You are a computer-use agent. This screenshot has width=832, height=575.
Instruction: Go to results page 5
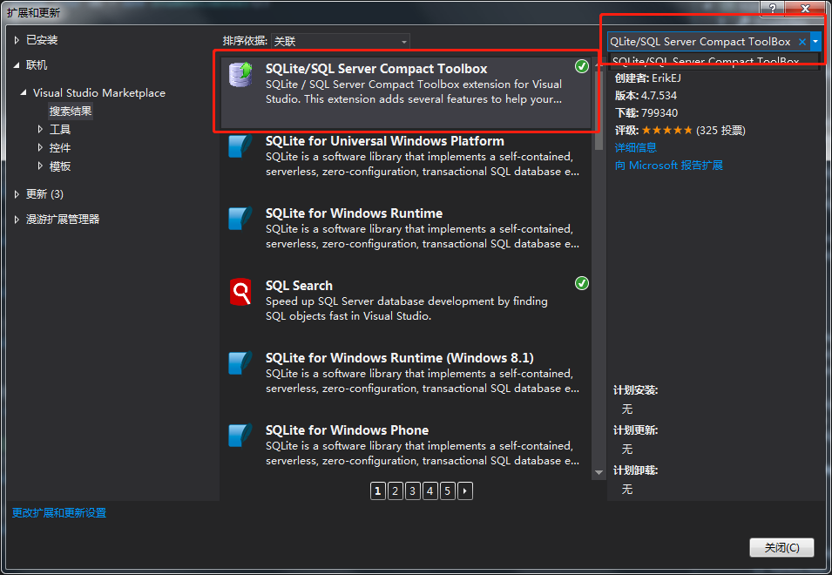447,490
